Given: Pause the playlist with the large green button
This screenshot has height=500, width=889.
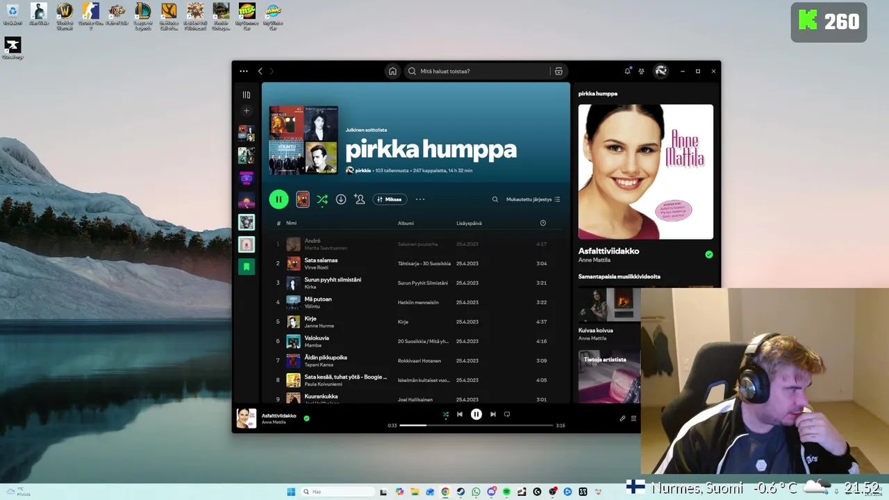Looking at the screenshot, I should tap(279, 199).
